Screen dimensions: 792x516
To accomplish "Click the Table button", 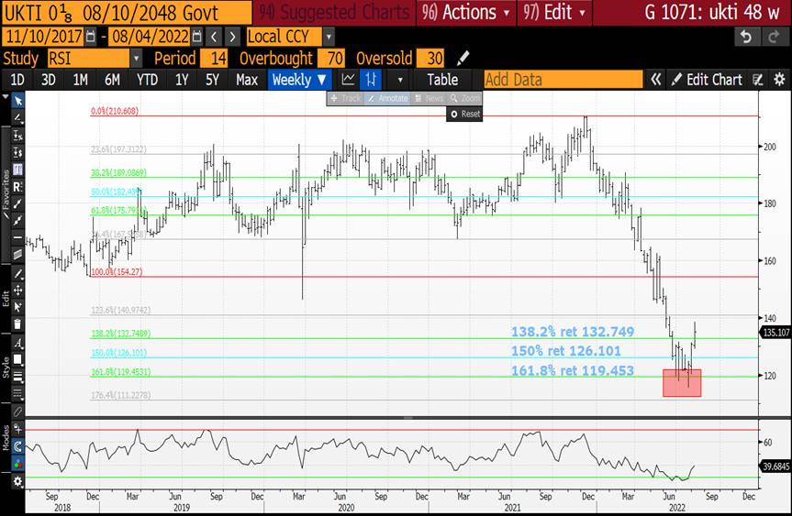I will (x=442, y=80).
